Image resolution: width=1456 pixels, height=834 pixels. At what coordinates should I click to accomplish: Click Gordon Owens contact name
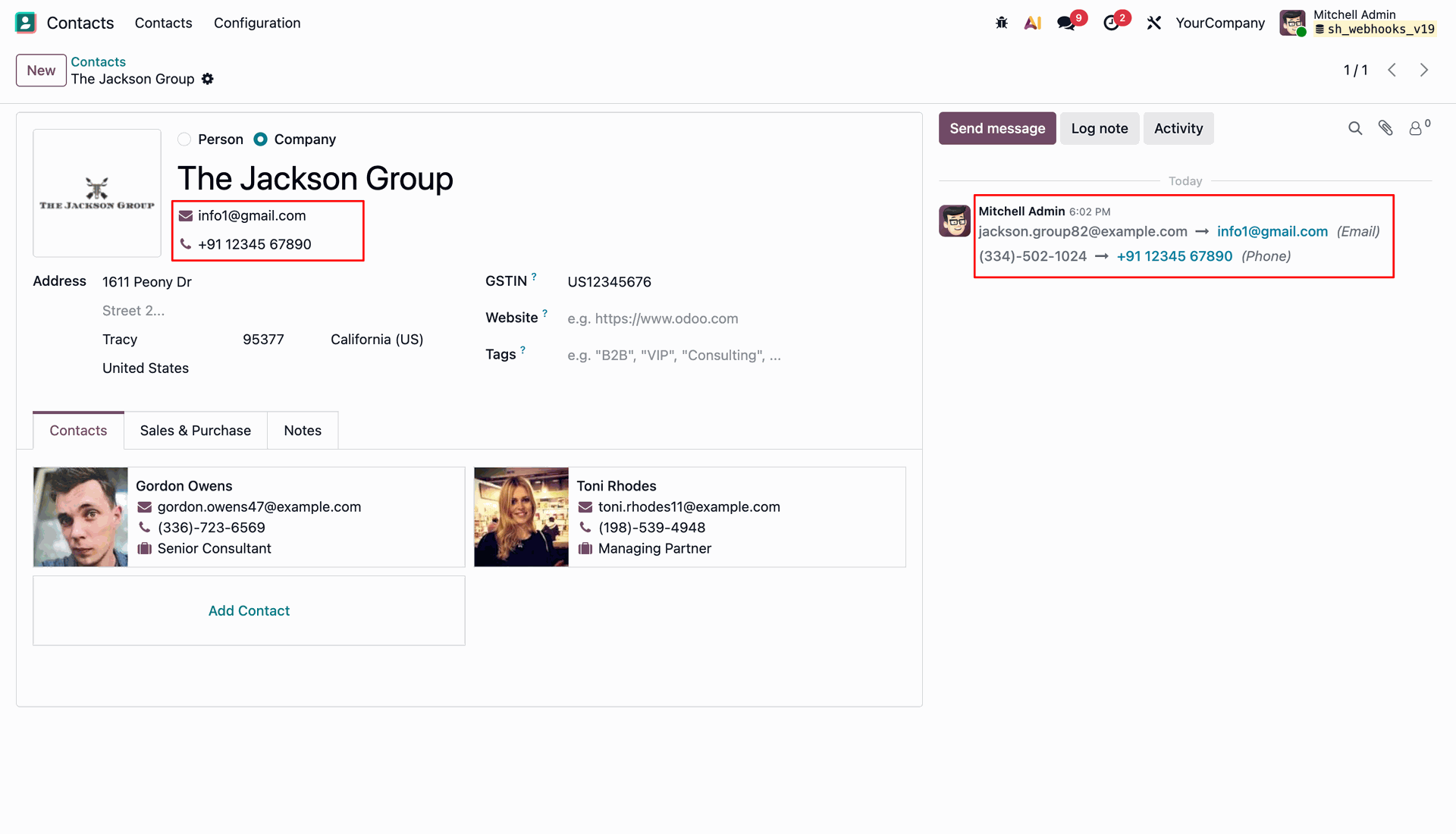[184, 486]
